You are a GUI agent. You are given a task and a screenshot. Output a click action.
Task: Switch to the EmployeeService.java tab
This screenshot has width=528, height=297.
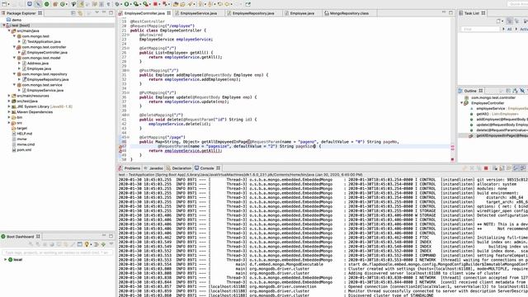point(198,13)
